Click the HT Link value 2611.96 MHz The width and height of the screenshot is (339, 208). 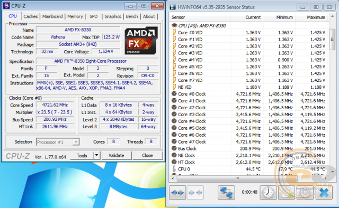[55, 127]
